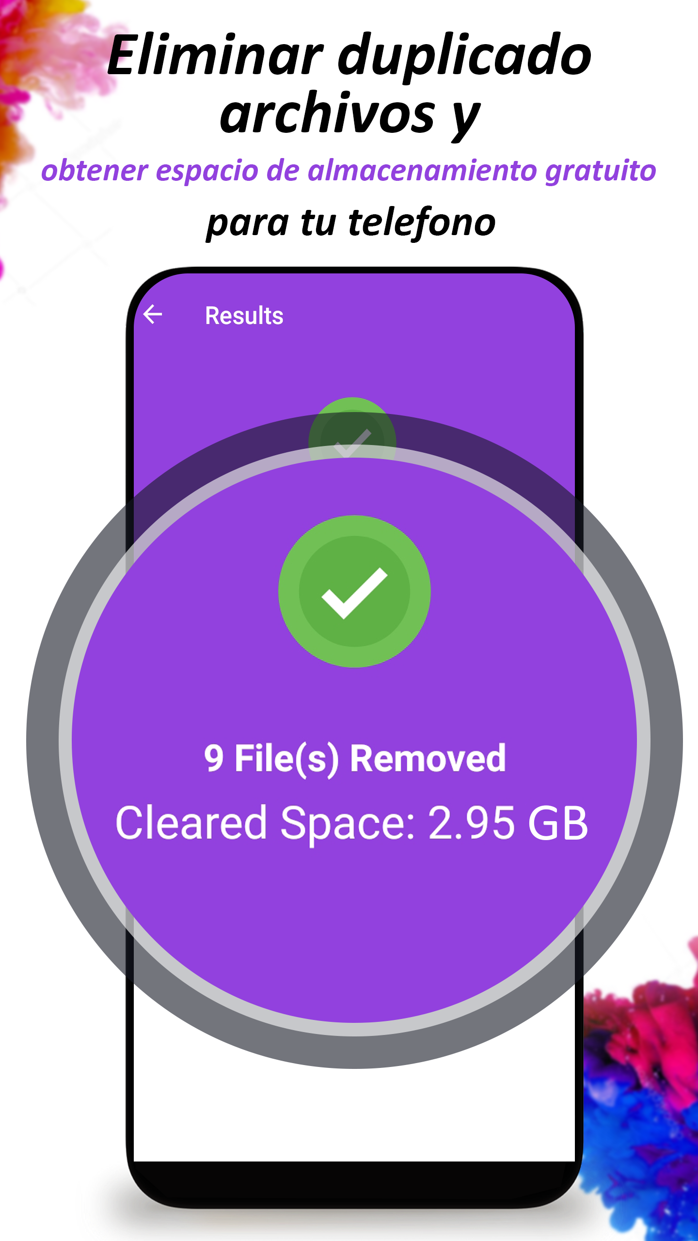
Task: Click the purple "obtener espacio de almacenamiento gratuito" text
Action: pos(349,171)
